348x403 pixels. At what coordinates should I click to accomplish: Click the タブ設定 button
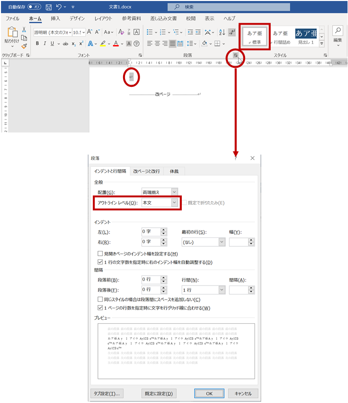(x=107, y=393)
